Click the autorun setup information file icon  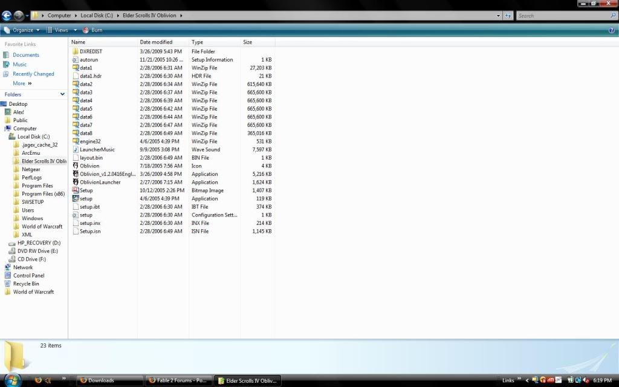click(76, 60)
